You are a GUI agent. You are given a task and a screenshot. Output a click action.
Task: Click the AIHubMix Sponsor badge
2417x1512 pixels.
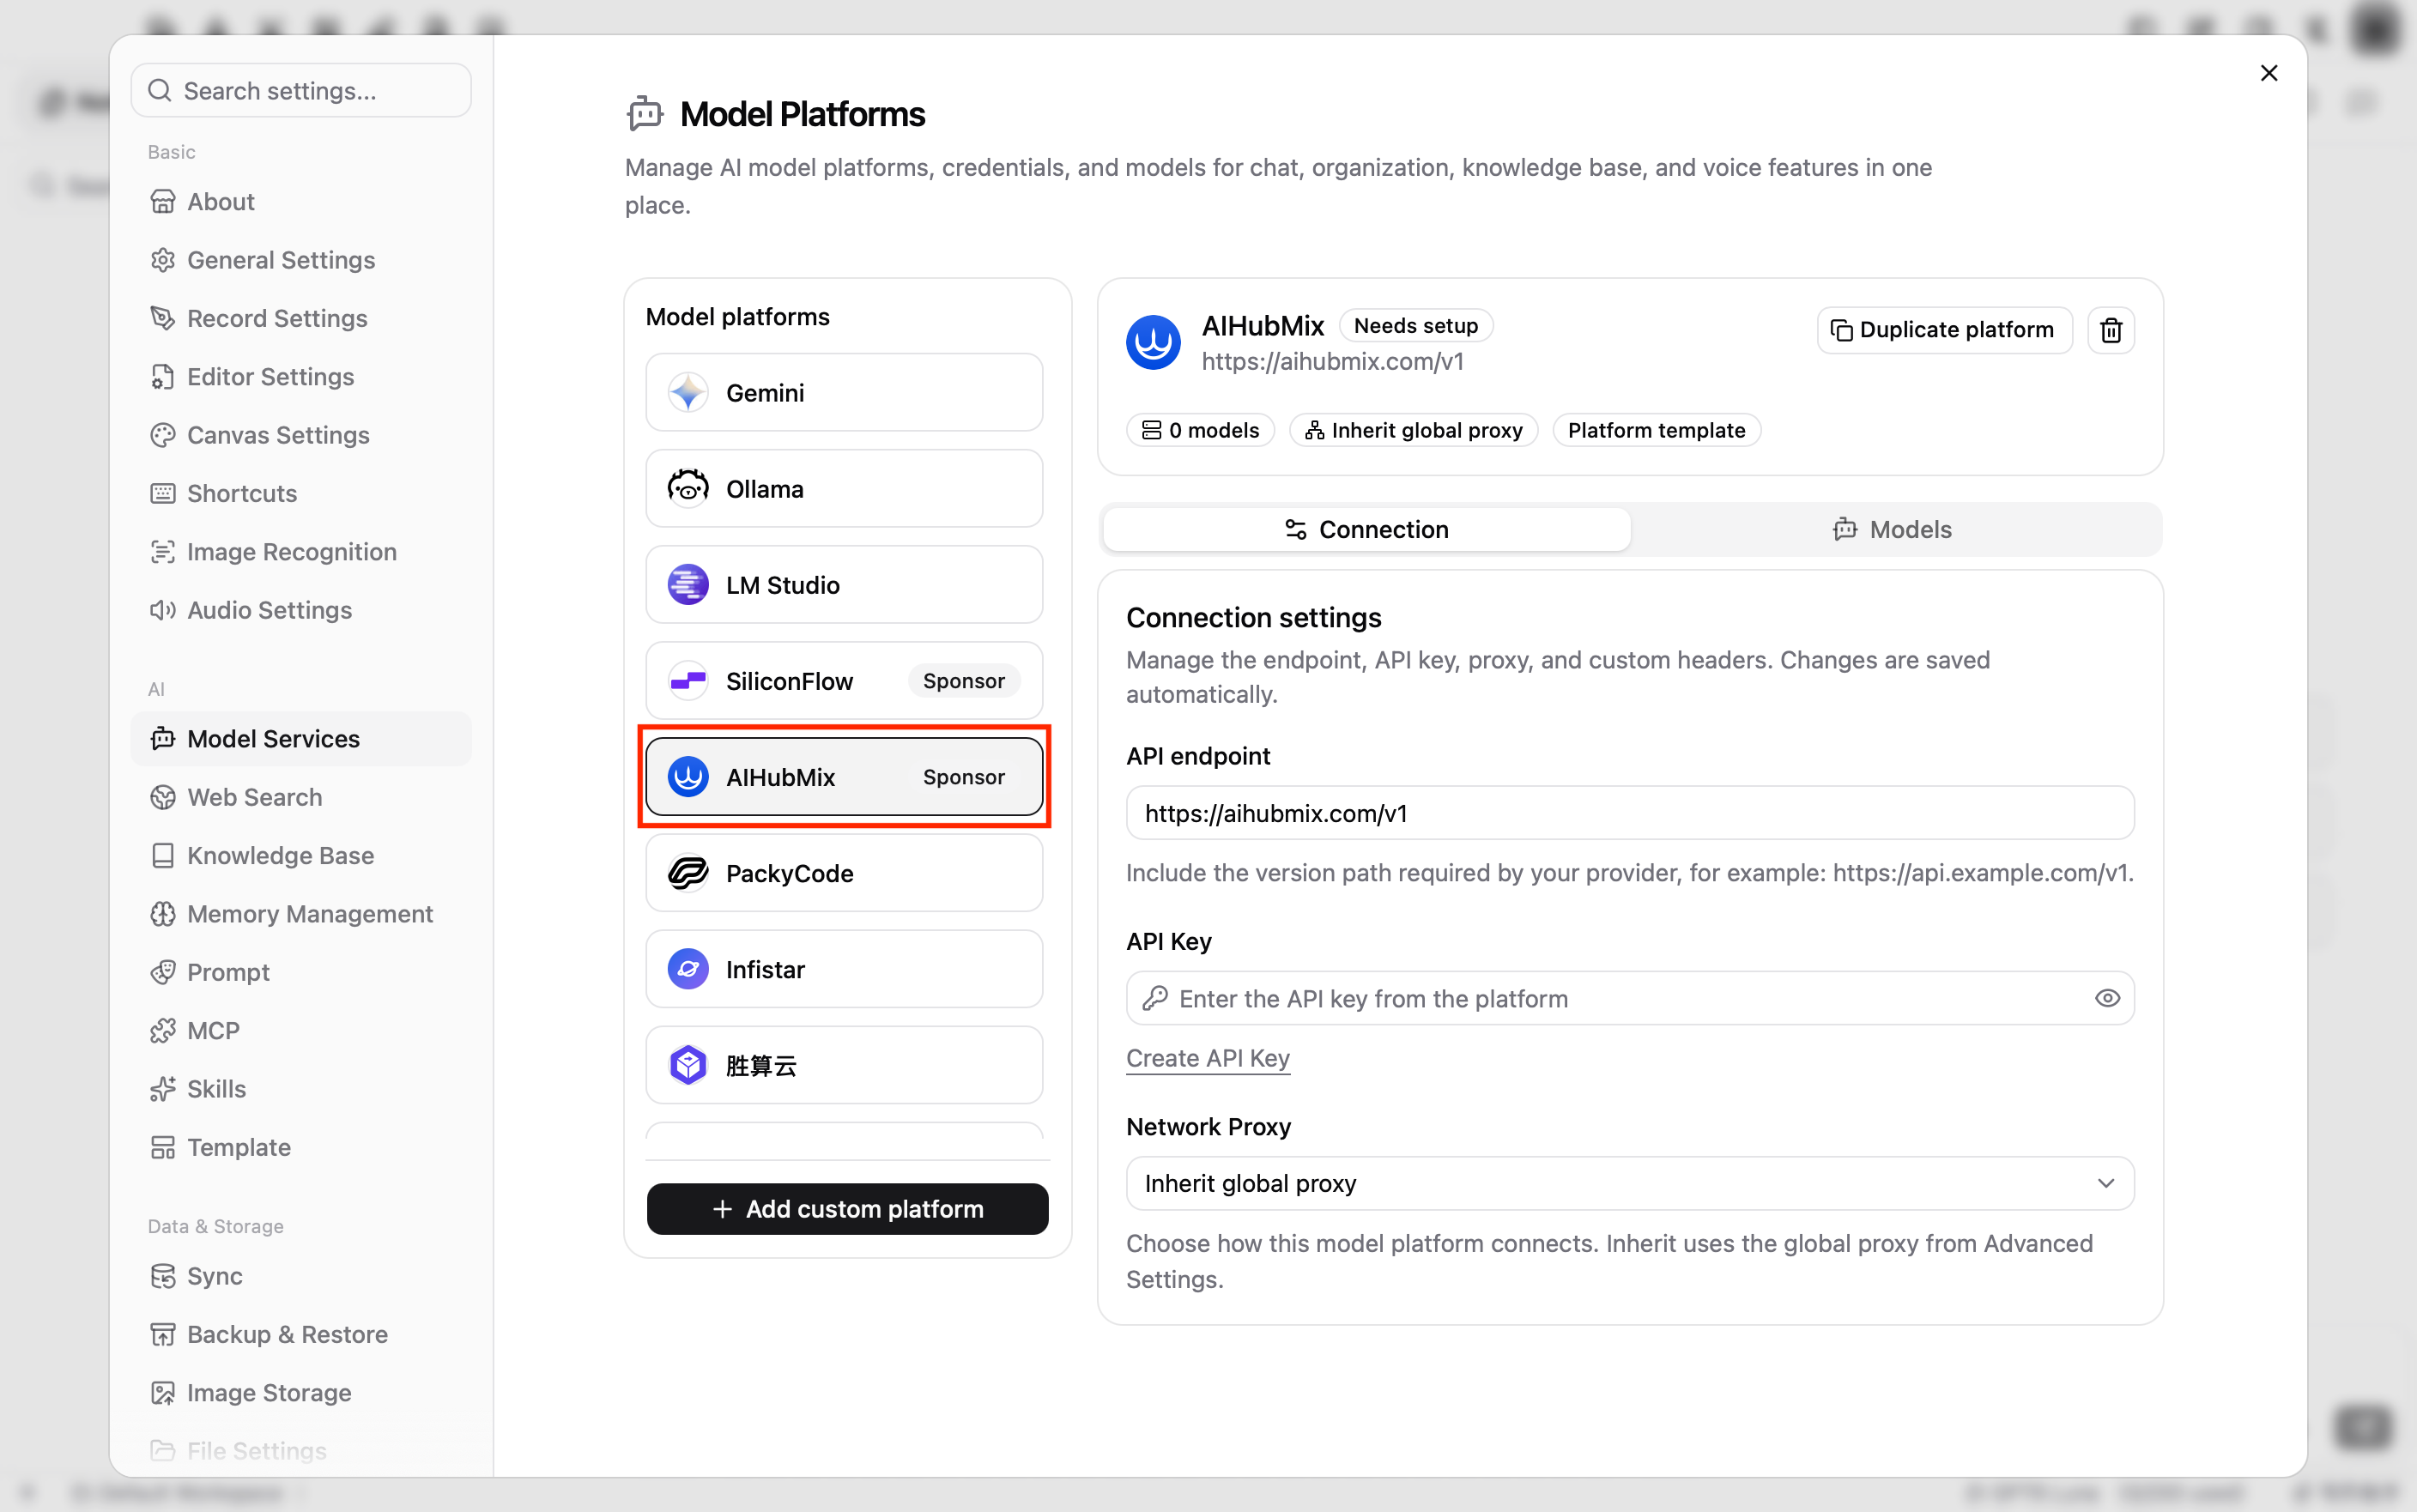tap(963, 777)
